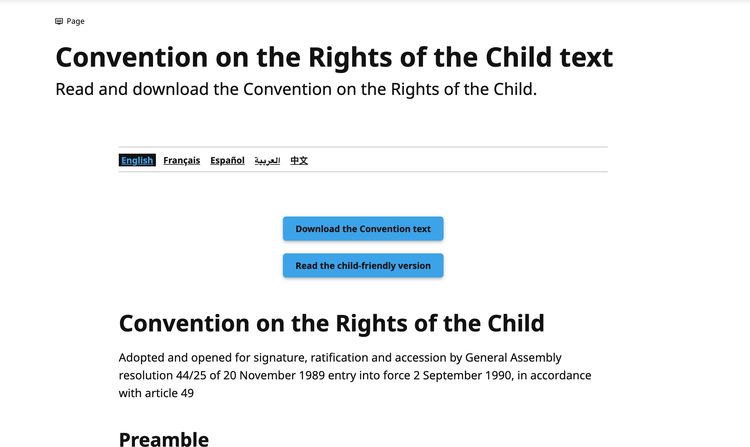
Task: Open the child-friendly version
Action: (363, 265)
